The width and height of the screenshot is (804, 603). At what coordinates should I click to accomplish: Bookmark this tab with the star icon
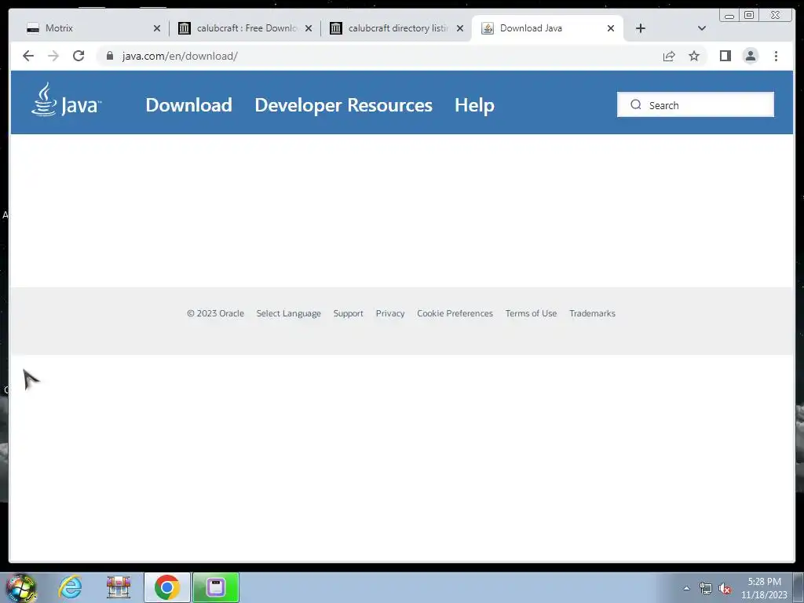pos(694,56)
